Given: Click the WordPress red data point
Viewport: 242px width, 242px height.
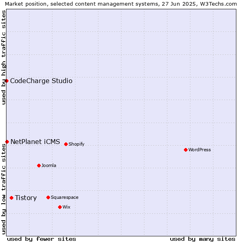Looking at the screenshot, I should coord(186,150).
